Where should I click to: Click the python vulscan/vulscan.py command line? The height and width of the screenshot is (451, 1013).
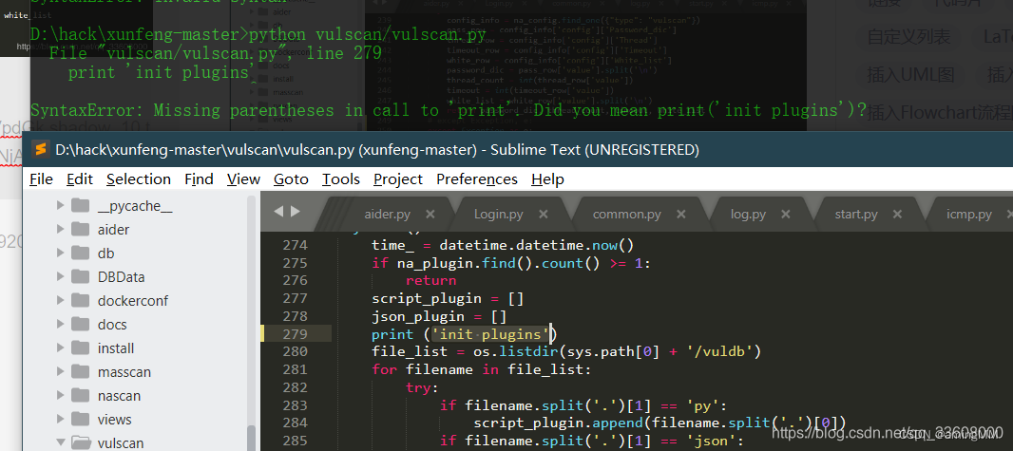[x=258, y=33]
